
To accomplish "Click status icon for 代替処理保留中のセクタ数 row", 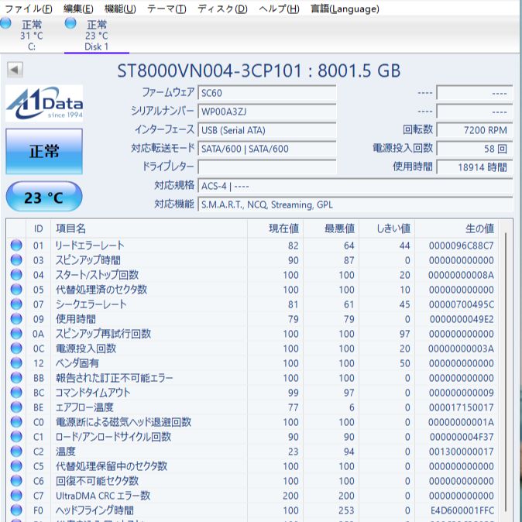I will click(x=16, y=466).
